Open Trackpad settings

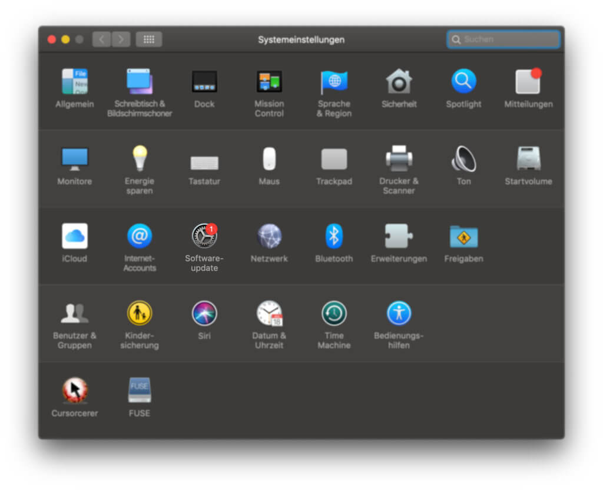(x=334, y=160)
